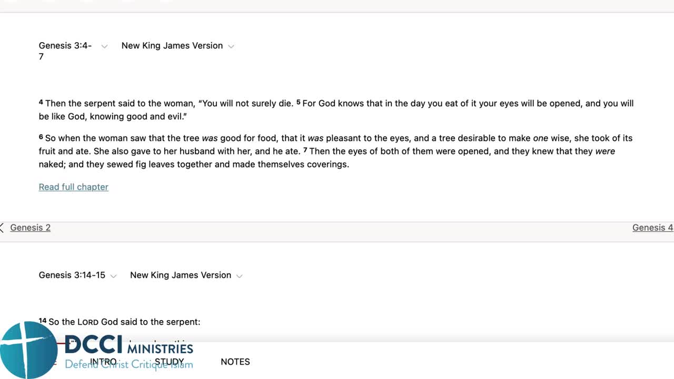The height and width of the screenshot is (379, 674).
Task: Click the verse 14 superscript number
Action: [x=43, y=321]
